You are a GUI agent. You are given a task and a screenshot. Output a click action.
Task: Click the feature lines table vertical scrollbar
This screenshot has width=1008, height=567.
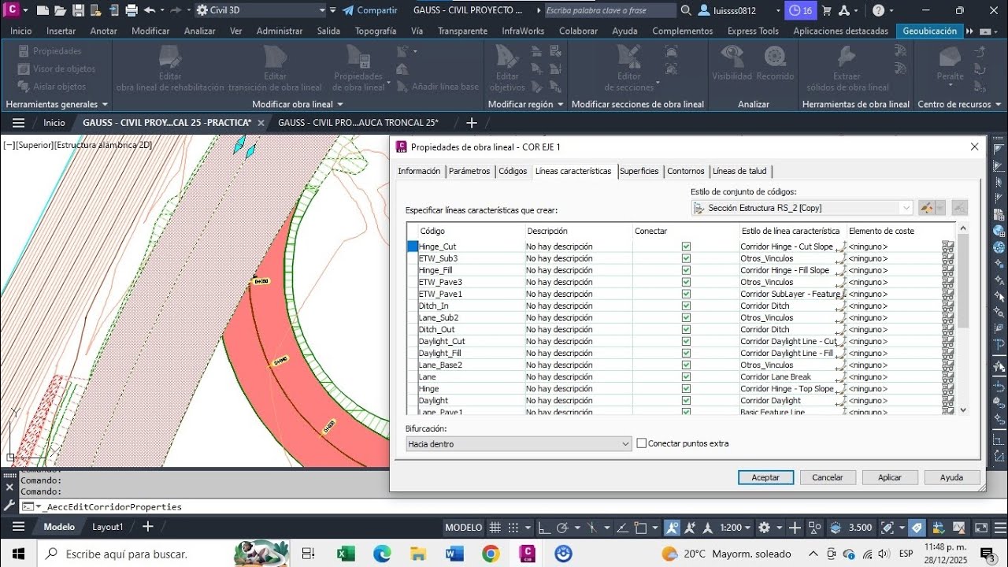(962, 318)
